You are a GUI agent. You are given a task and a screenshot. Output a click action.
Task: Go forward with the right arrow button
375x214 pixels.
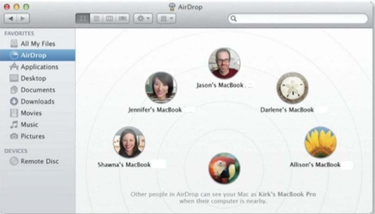23,18
